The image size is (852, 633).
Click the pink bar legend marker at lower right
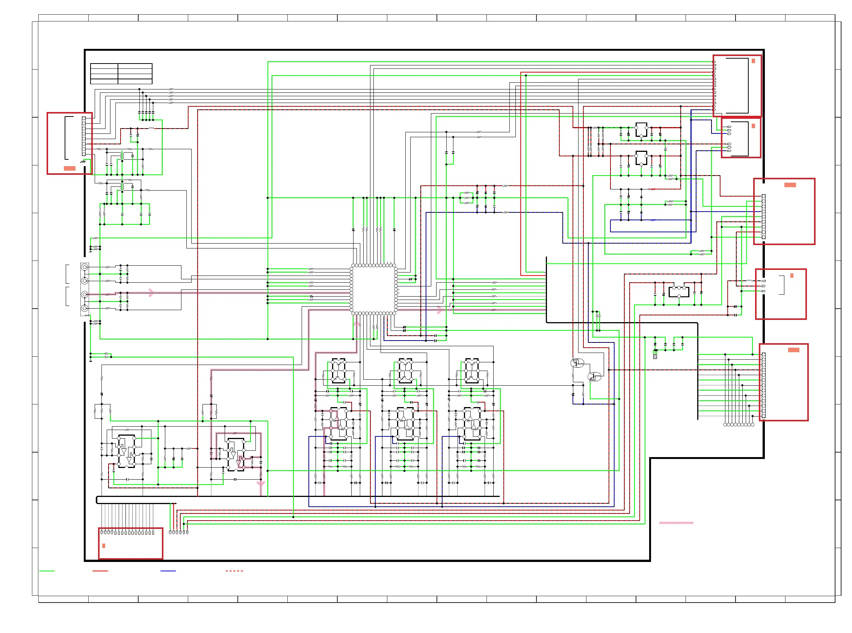pyautogui.click(x=676, y=522)
